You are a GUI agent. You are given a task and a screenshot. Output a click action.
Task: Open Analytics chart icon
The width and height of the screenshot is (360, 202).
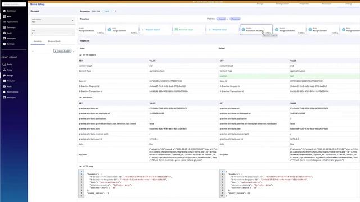[4, 81]
